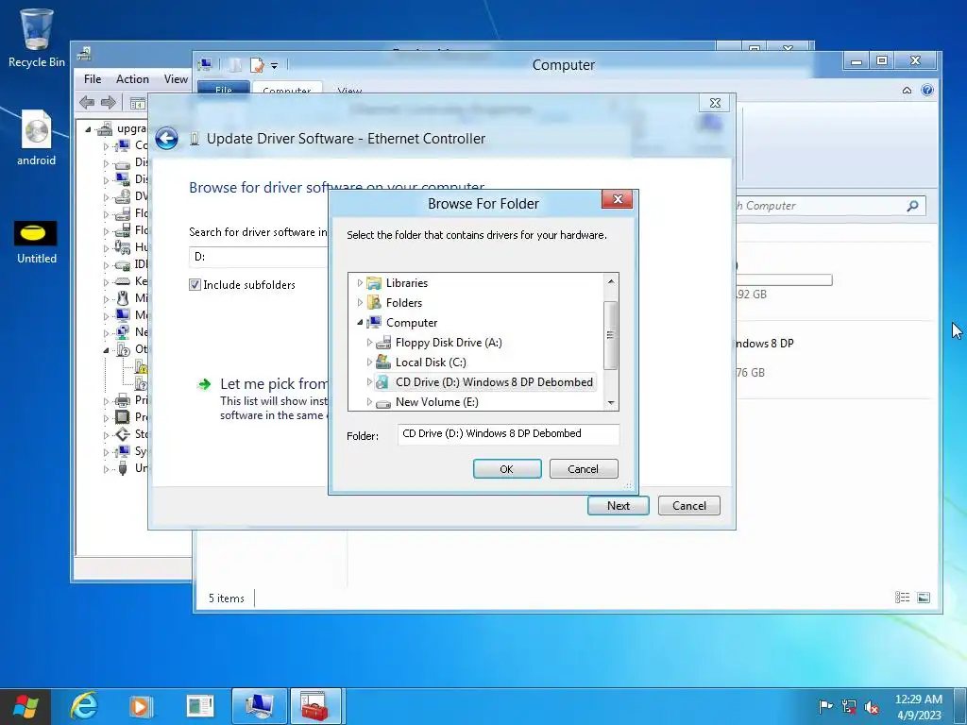
Task: Click Help icon in Computer window
Action: 927,90
